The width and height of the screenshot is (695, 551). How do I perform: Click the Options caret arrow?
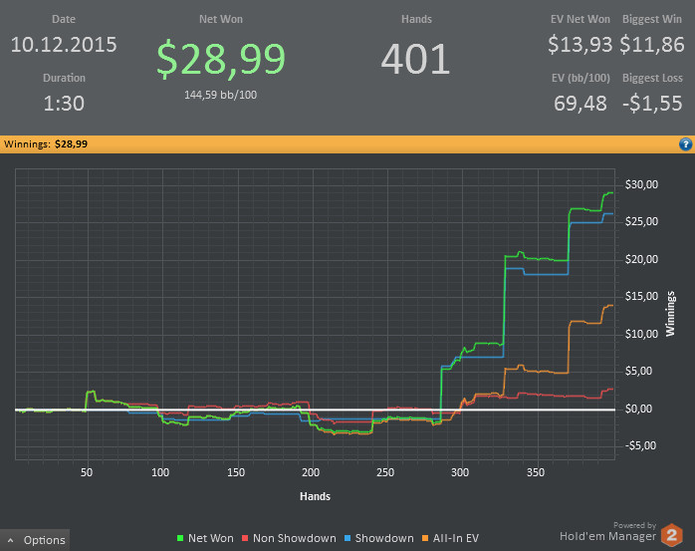(x=11, y=540)
